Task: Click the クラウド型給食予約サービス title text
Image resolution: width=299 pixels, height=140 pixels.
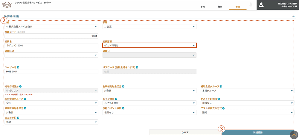Action: coord(28,3)
